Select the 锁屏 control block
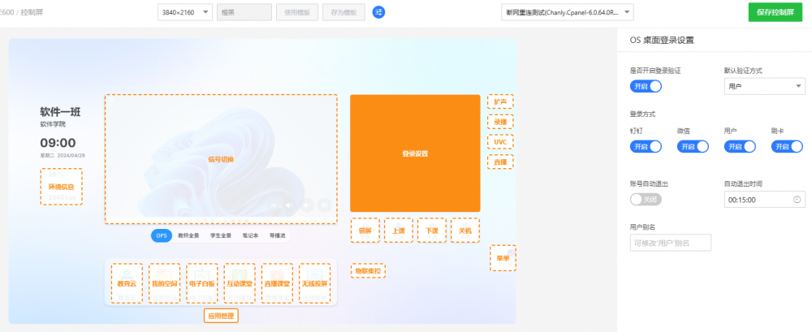This screenshot has height=332, width=812. [365, 231]
